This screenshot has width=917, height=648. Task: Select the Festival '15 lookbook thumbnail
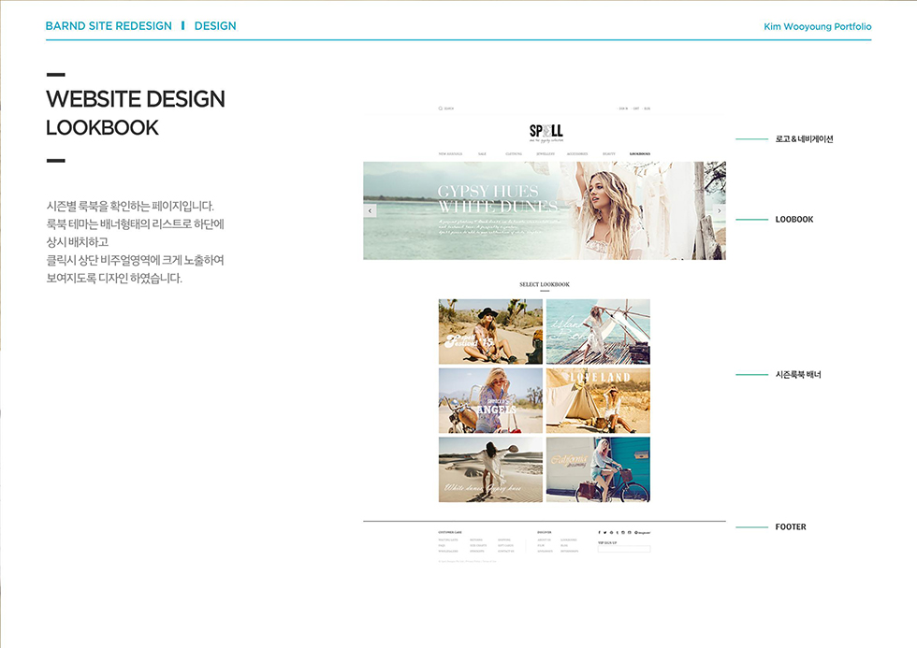(490, 332)
